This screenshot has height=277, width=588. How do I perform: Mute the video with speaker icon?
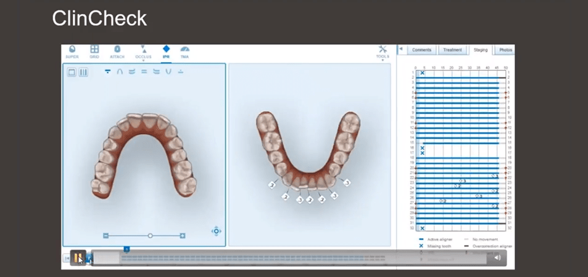pyautogui.click(x=497, y=257)
